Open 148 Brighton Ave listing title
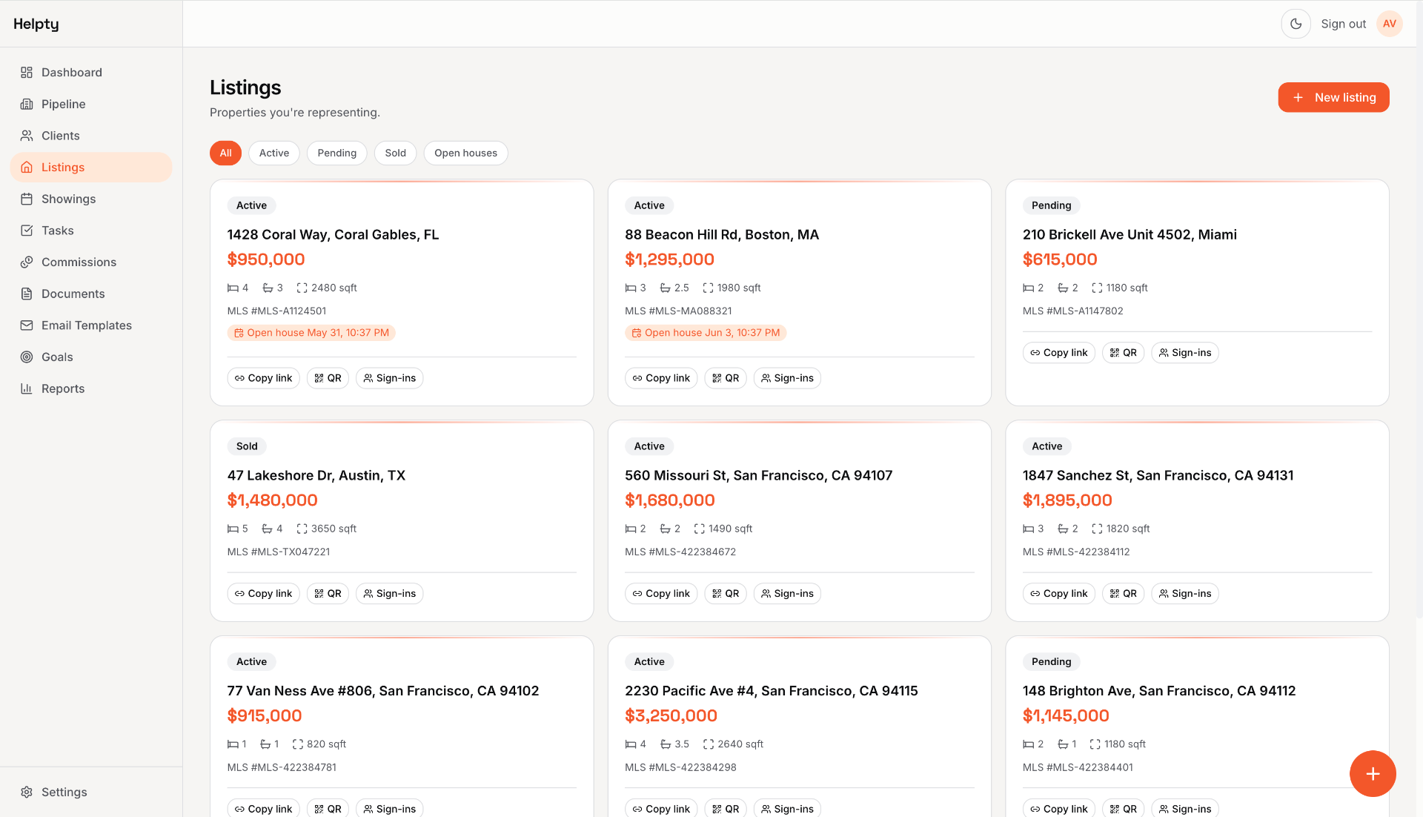The width and height of the screenshot is (1423, 817). point(1159,691)
